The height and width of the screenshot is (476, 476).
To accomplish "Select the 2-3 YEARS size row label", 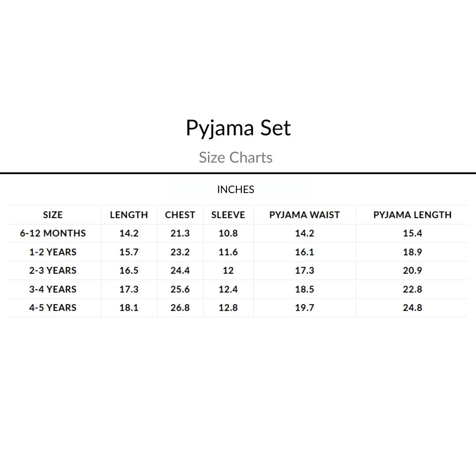I will coord(53,271).
